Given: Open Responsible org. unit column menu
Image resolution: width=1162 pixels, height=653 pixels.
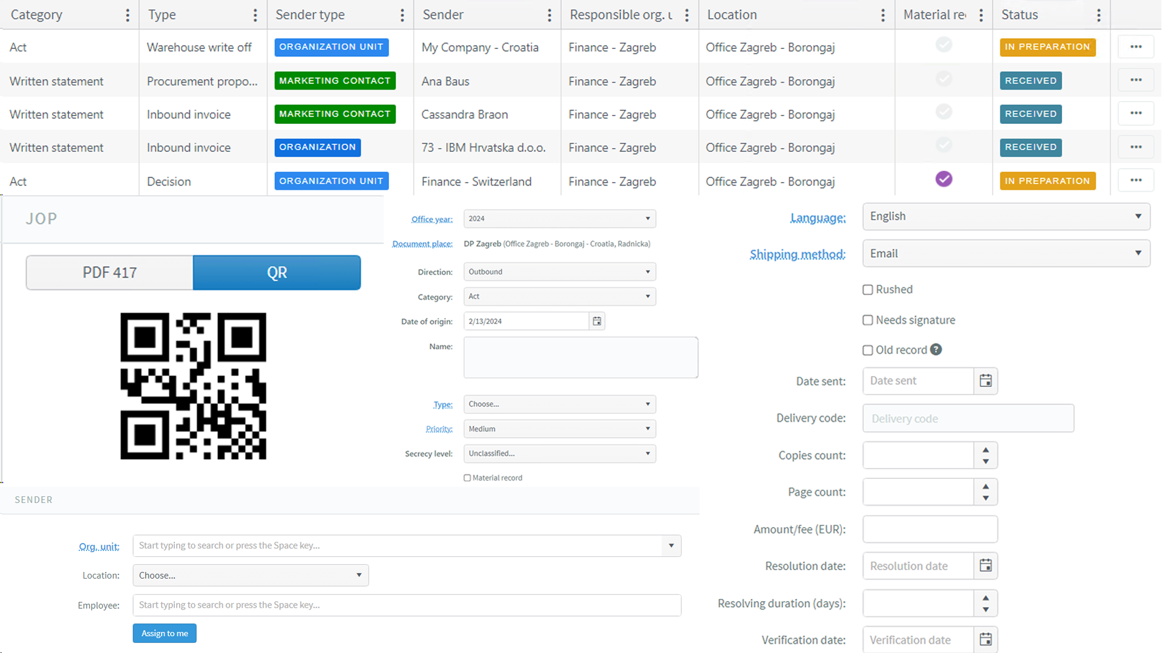Looking at the screenshot, I should 687,15.
